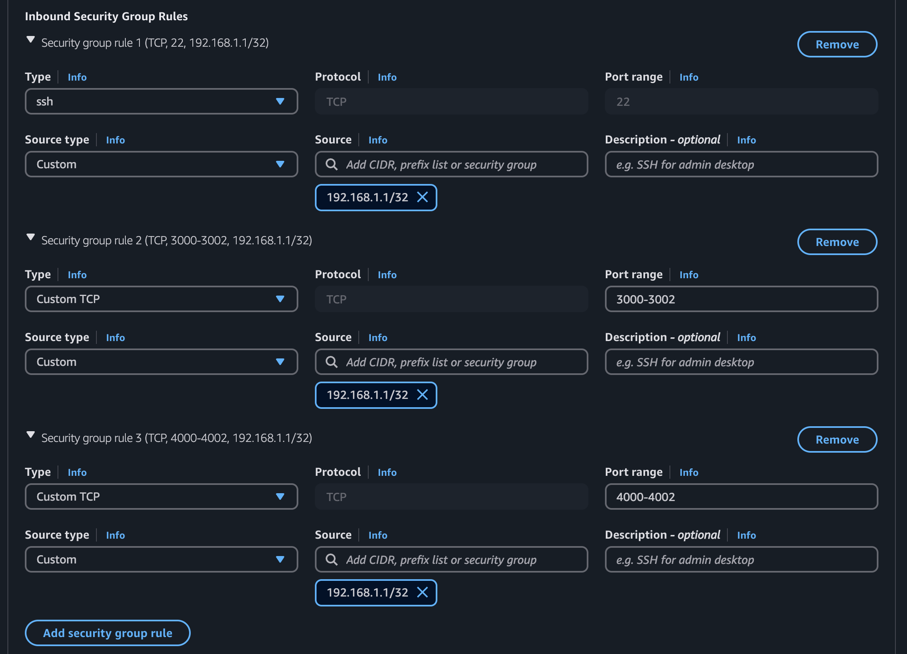Collapse Security group rule 3 section
Viewport: 907px width, 654px height.
(30, 434)
